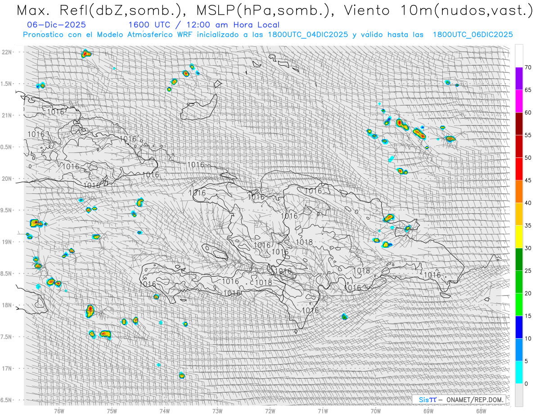Screen dimensions: 540x417
Task: Click the "18N" latitude label
Action: [6, 305]
